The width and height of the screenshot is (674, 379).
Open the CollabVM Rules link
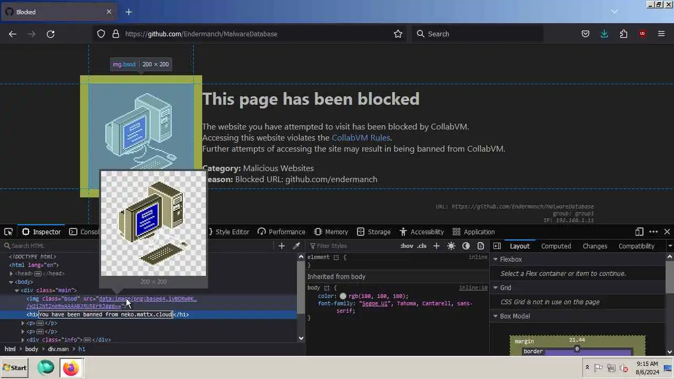coord(361,137)
